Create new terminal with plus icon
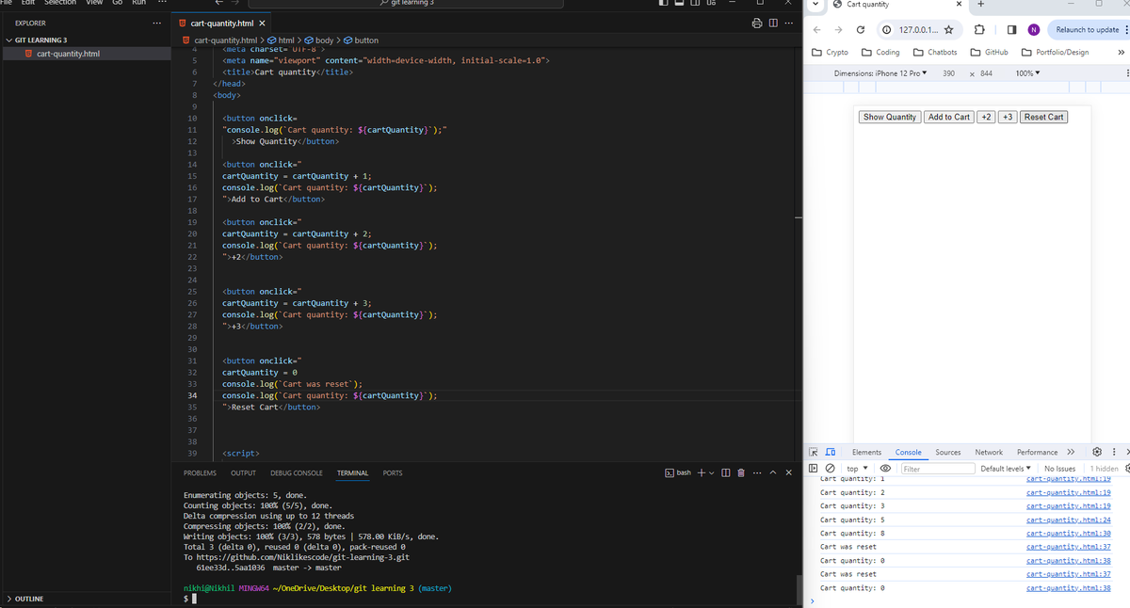Image resolution: width=1130 pixels, height=608 pixels. tap(701, 472)
